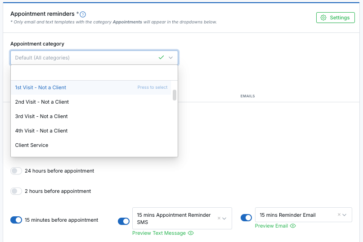This screenshot has width=363, height=242.
Task: Collapse the Appointment category dropdown arrow
Action: pos(171,58)
